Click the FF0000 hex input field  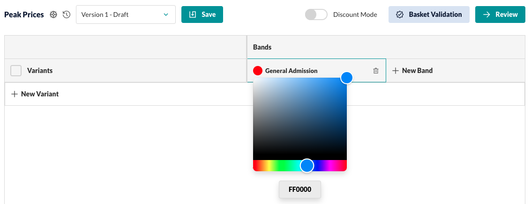(299, 189)
